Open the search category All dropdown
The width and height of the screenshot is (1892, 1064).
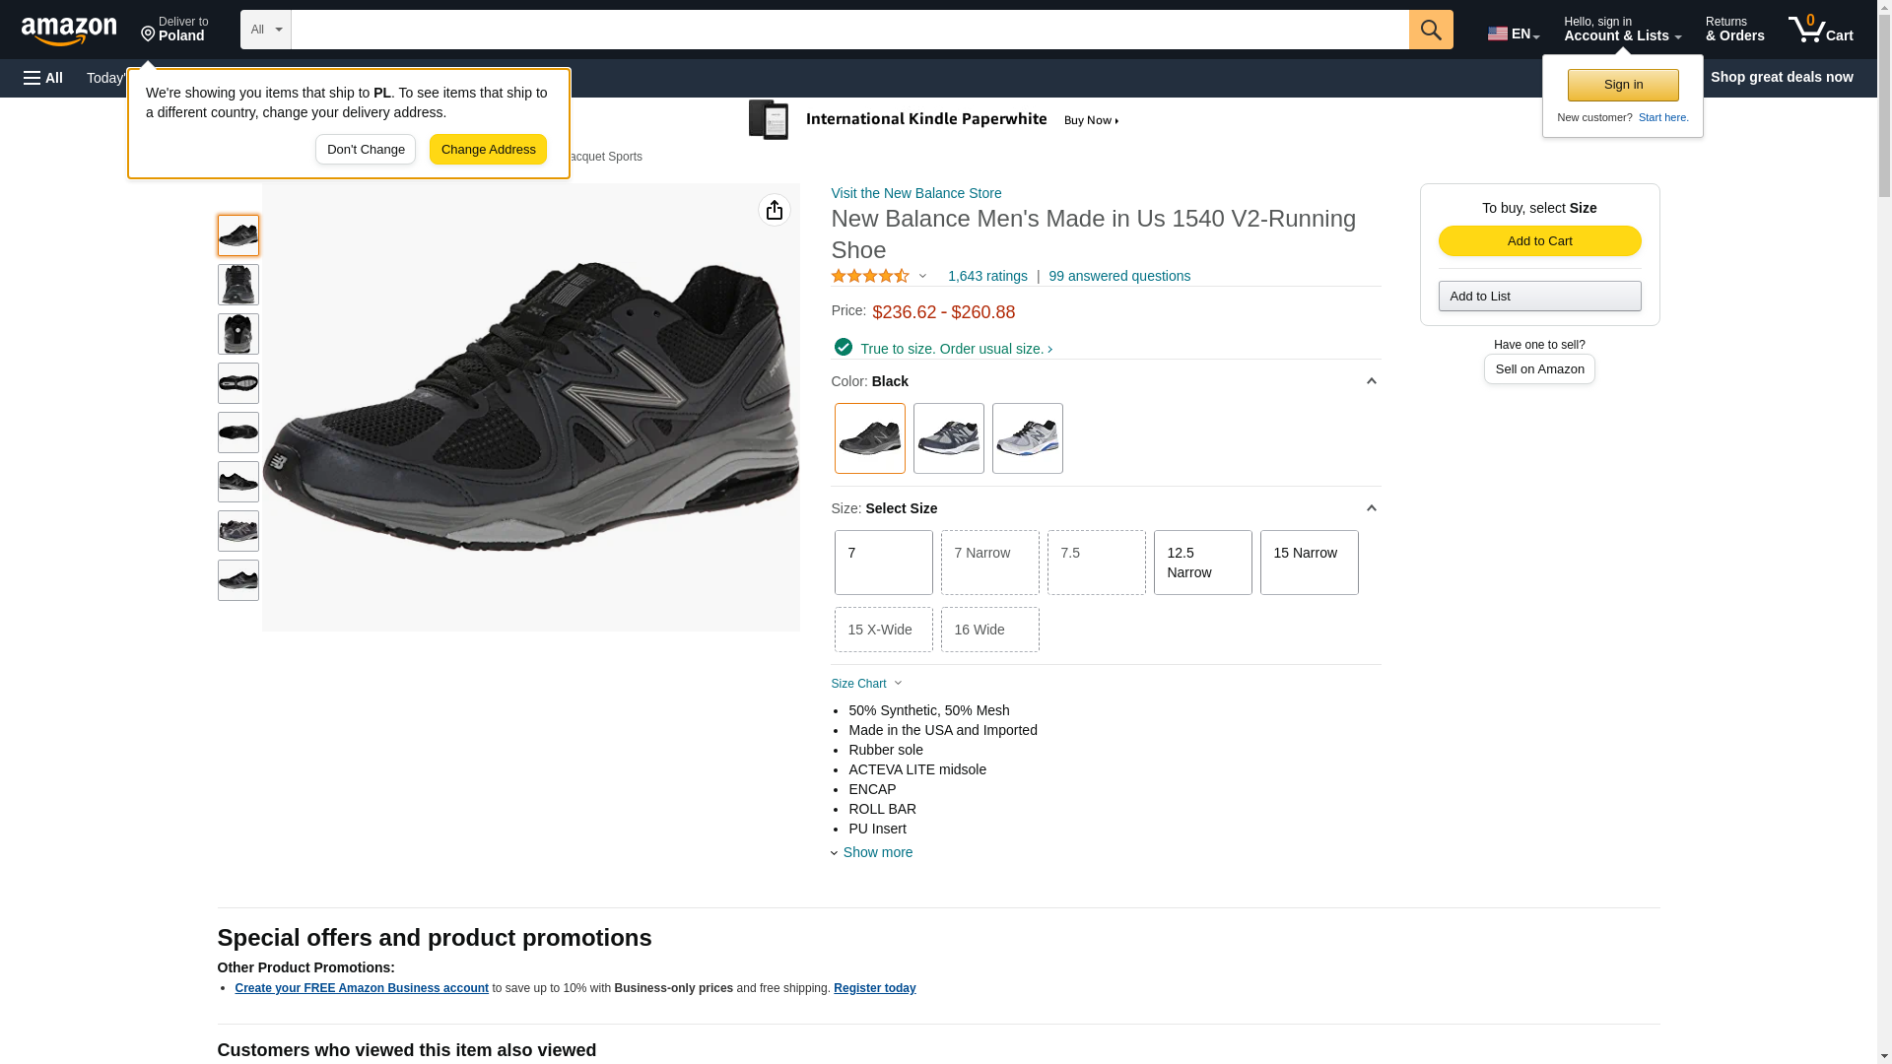265,30
